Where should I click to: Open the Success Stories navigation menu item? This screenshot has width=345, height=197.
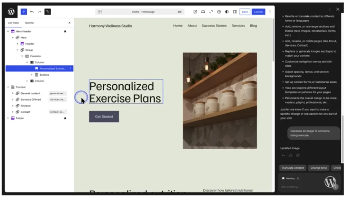(x=214, y=26)
